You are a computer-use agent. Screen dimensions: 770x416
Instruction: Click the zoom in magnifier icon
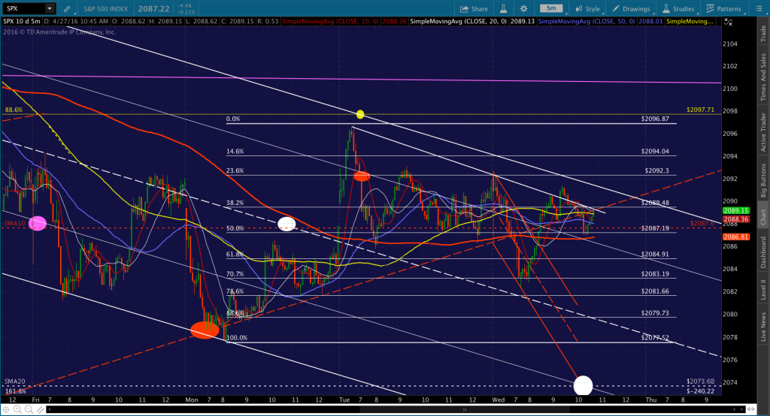pyautogui.click(x=18, y=409)
